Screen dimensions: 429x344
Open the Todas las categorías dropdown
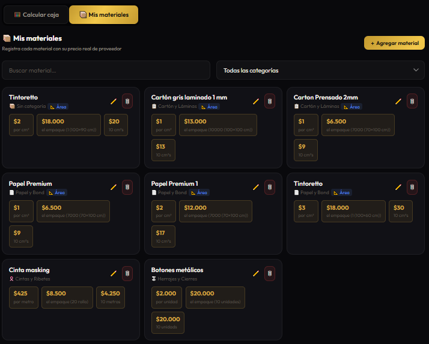click(x=320, y=70)
